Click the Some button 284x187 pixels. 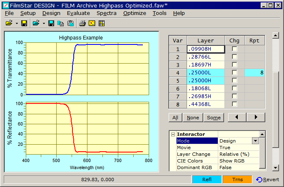click(214, 118)
